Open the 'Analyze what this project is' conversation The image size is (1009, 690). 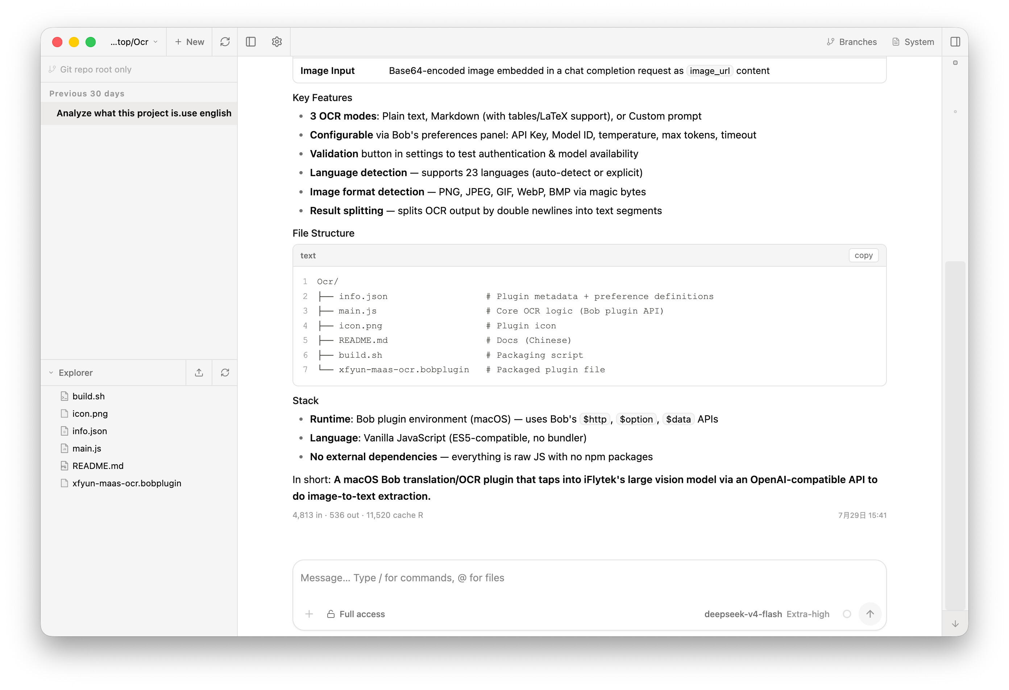[139, 113]
